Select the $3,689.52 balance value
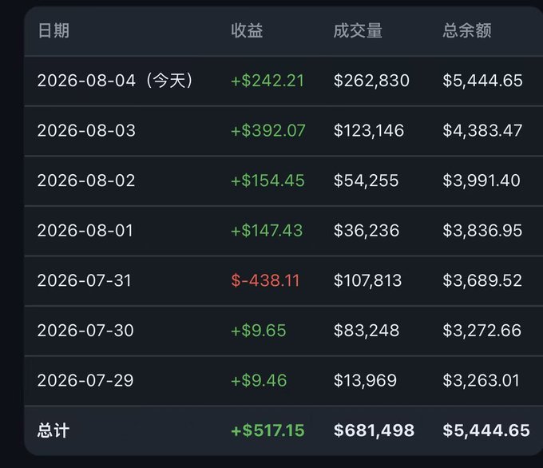The image size is (543, 468). coord(482,280)
